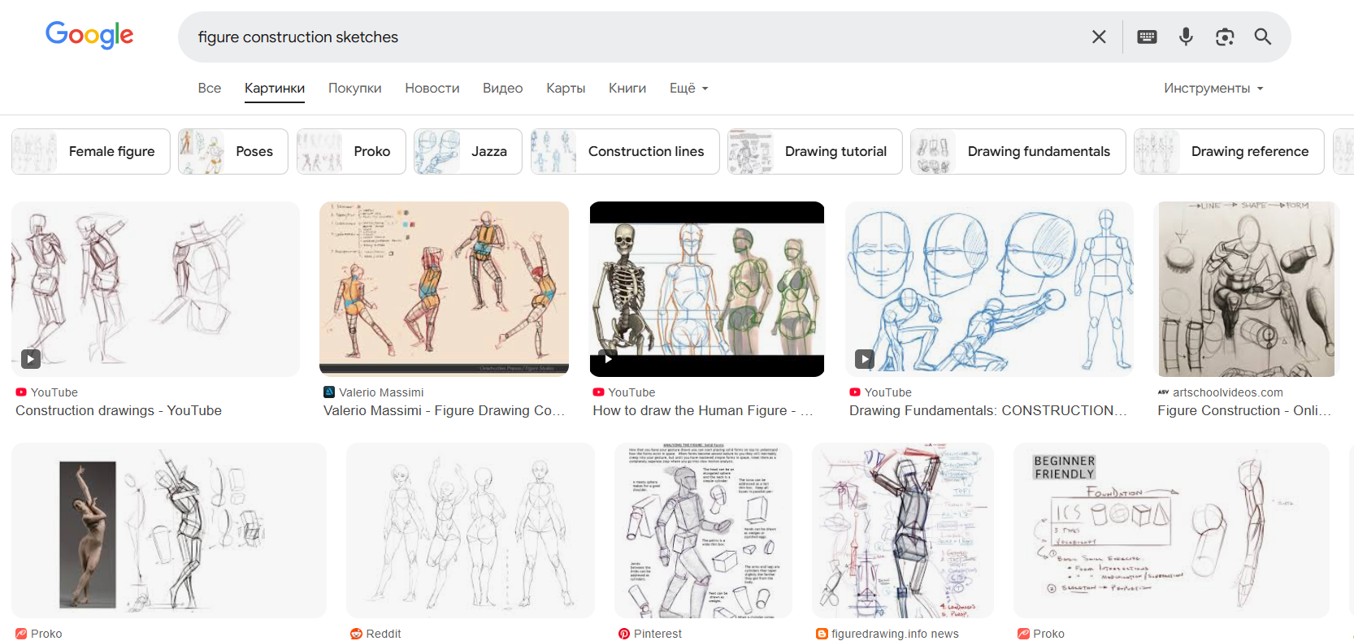The image size is (1354, 641).
Task: Click the Google logo
Action: 89,35
